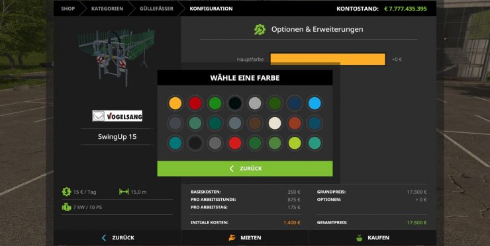The height and width of the screenshot is (246, 490).
Task: Pick the lime yellow-green swatch
Action: pos(295,143)
